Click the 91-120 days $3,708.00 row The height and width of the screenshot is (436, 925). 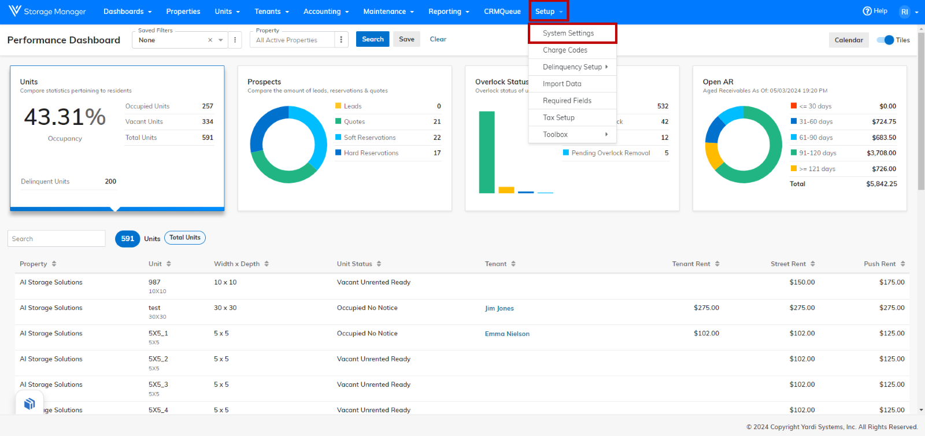[843, 153]
